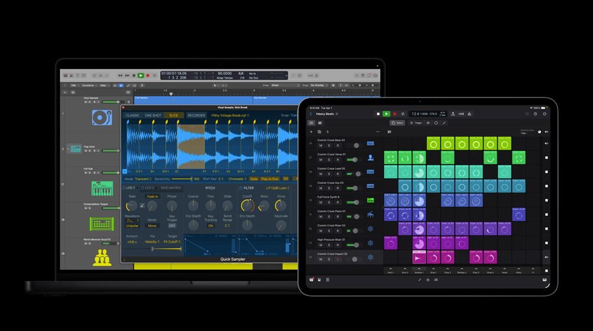The image size is (593, 331).
Task: Click the Play to End button
Action: pyautogui.click(x=269, y=179)
